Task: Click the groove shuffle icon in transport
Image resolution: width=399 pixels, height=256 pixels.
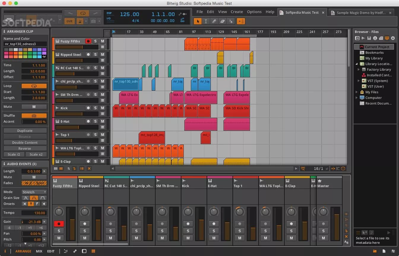Action: pyautogui.click(x=93, y=21)
